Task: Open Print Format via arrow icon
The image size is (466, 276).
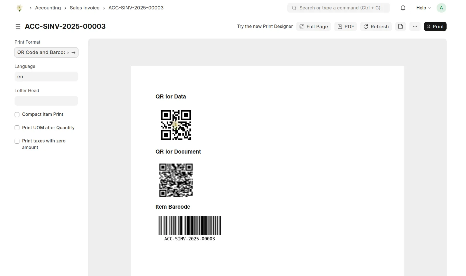Action: (73, 53)
